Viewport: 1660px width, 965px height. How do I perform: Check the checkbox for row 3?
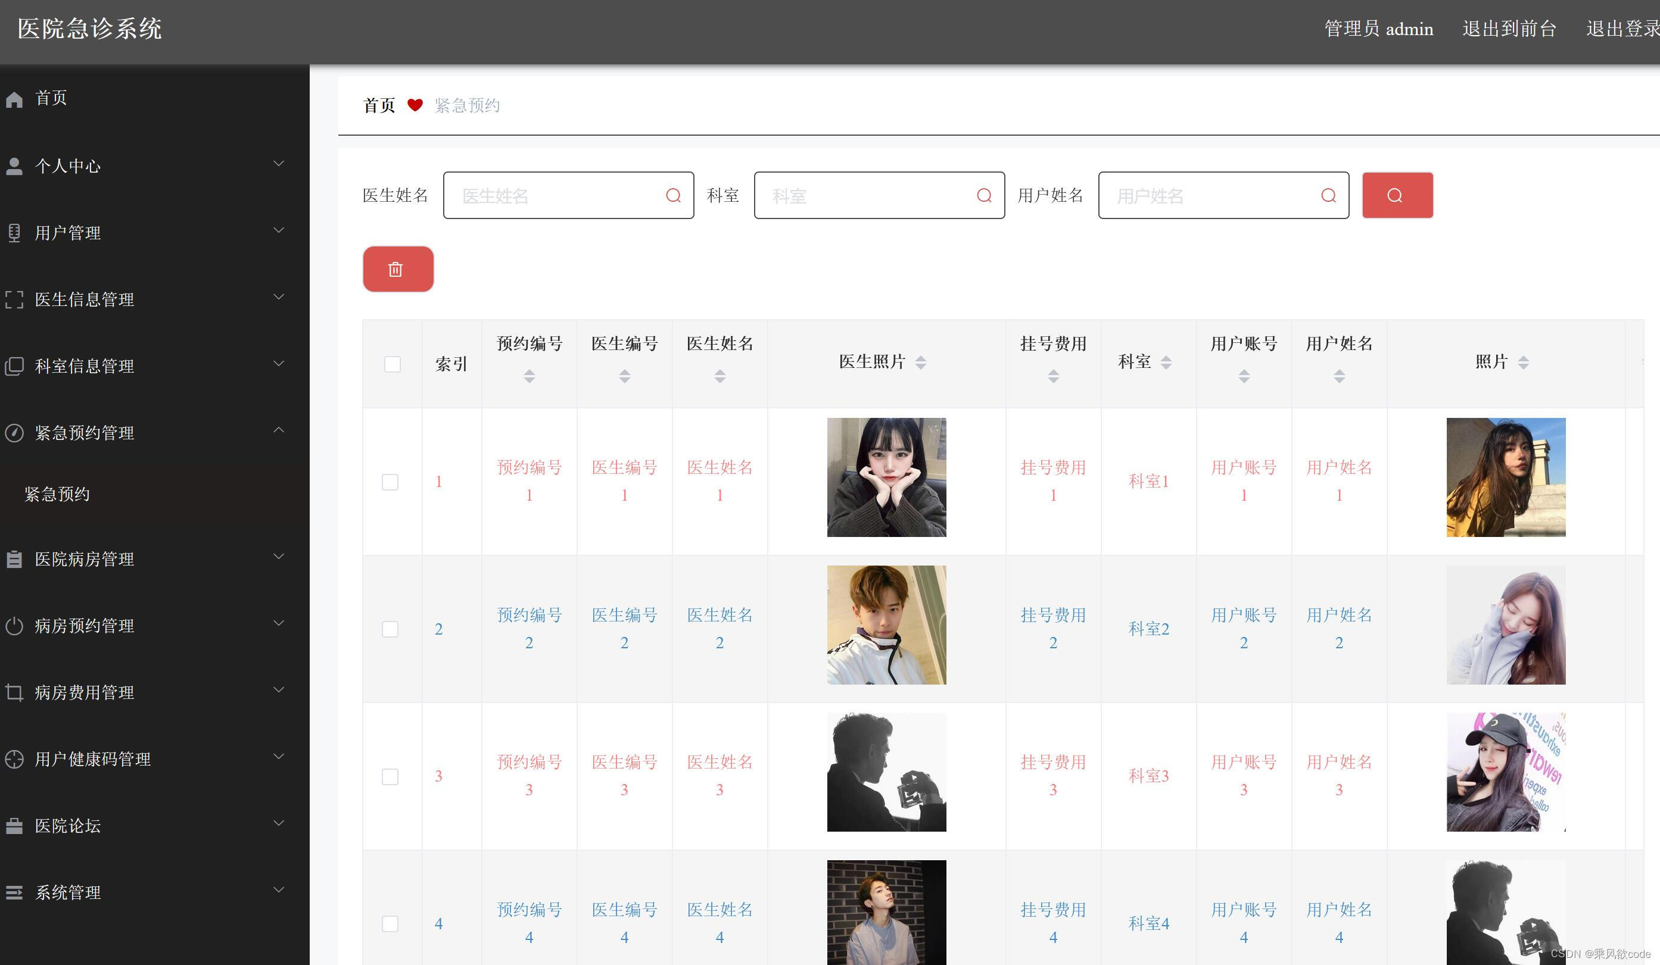point(390,777)
